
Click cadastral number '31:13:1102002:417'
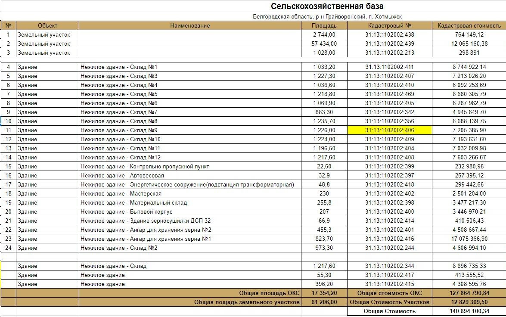point(389,275)
